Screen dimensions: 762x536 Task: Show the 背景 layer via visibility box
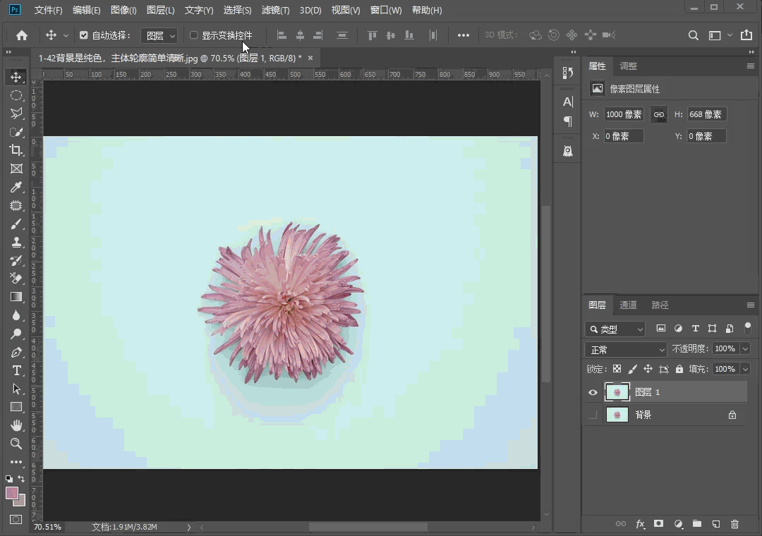[x=593, y=415]
